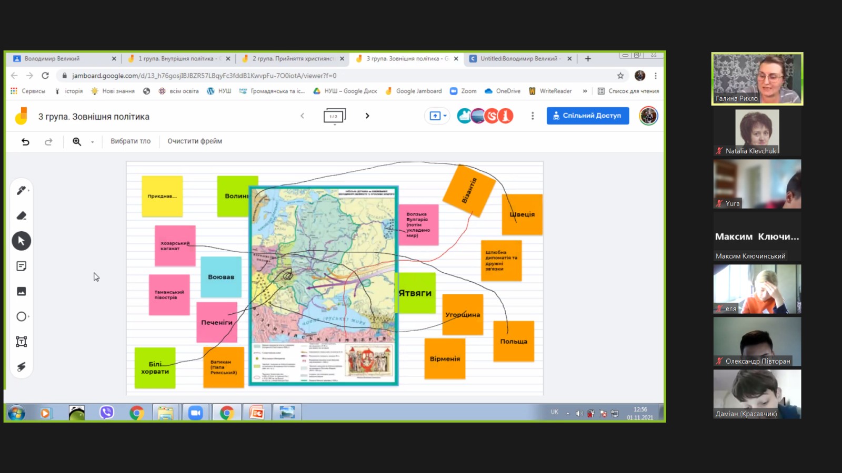This screenshot has height=473, width=842.
Task: Expand the frame bar thumbnail 1/2
Action: tap(334, 116)
